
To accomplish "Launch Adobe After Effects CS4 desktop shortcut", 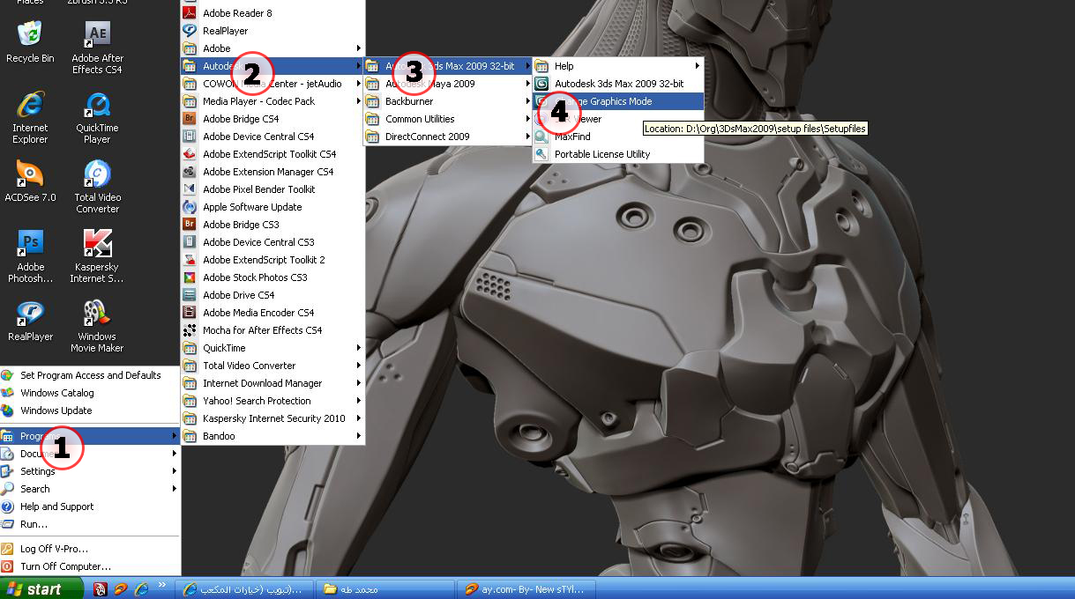I will coord(97,47).
